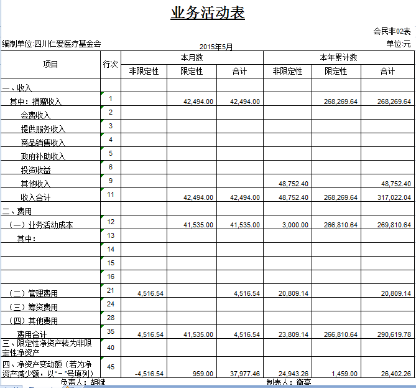Image resolution: width=416 pixels, height=388 pixels.
Task: Click the title 业务活动表
Action: pos(208,13)
